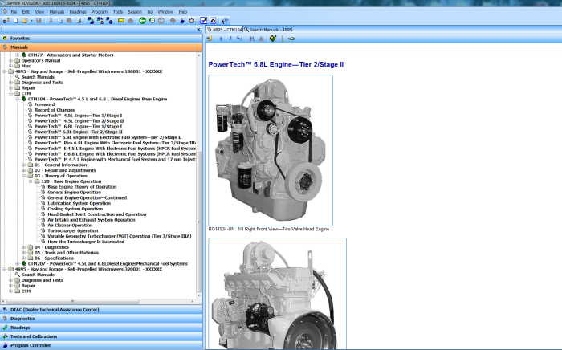
Task: Expand 02 - Repair and Adjustments
Action: click(x=23, y=170)
